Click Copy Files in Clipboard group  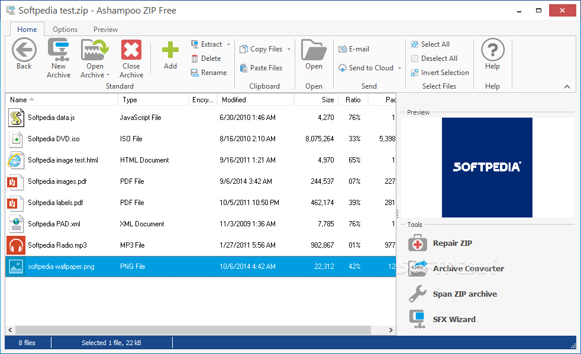(262, 49)
